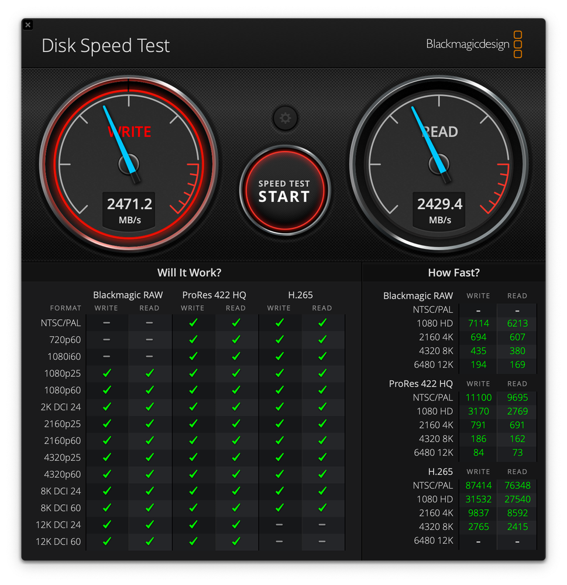Click Blackmagic RAW 1080 HD read value 6213
This screenshot has height=585, width=567.
(517, 323)
